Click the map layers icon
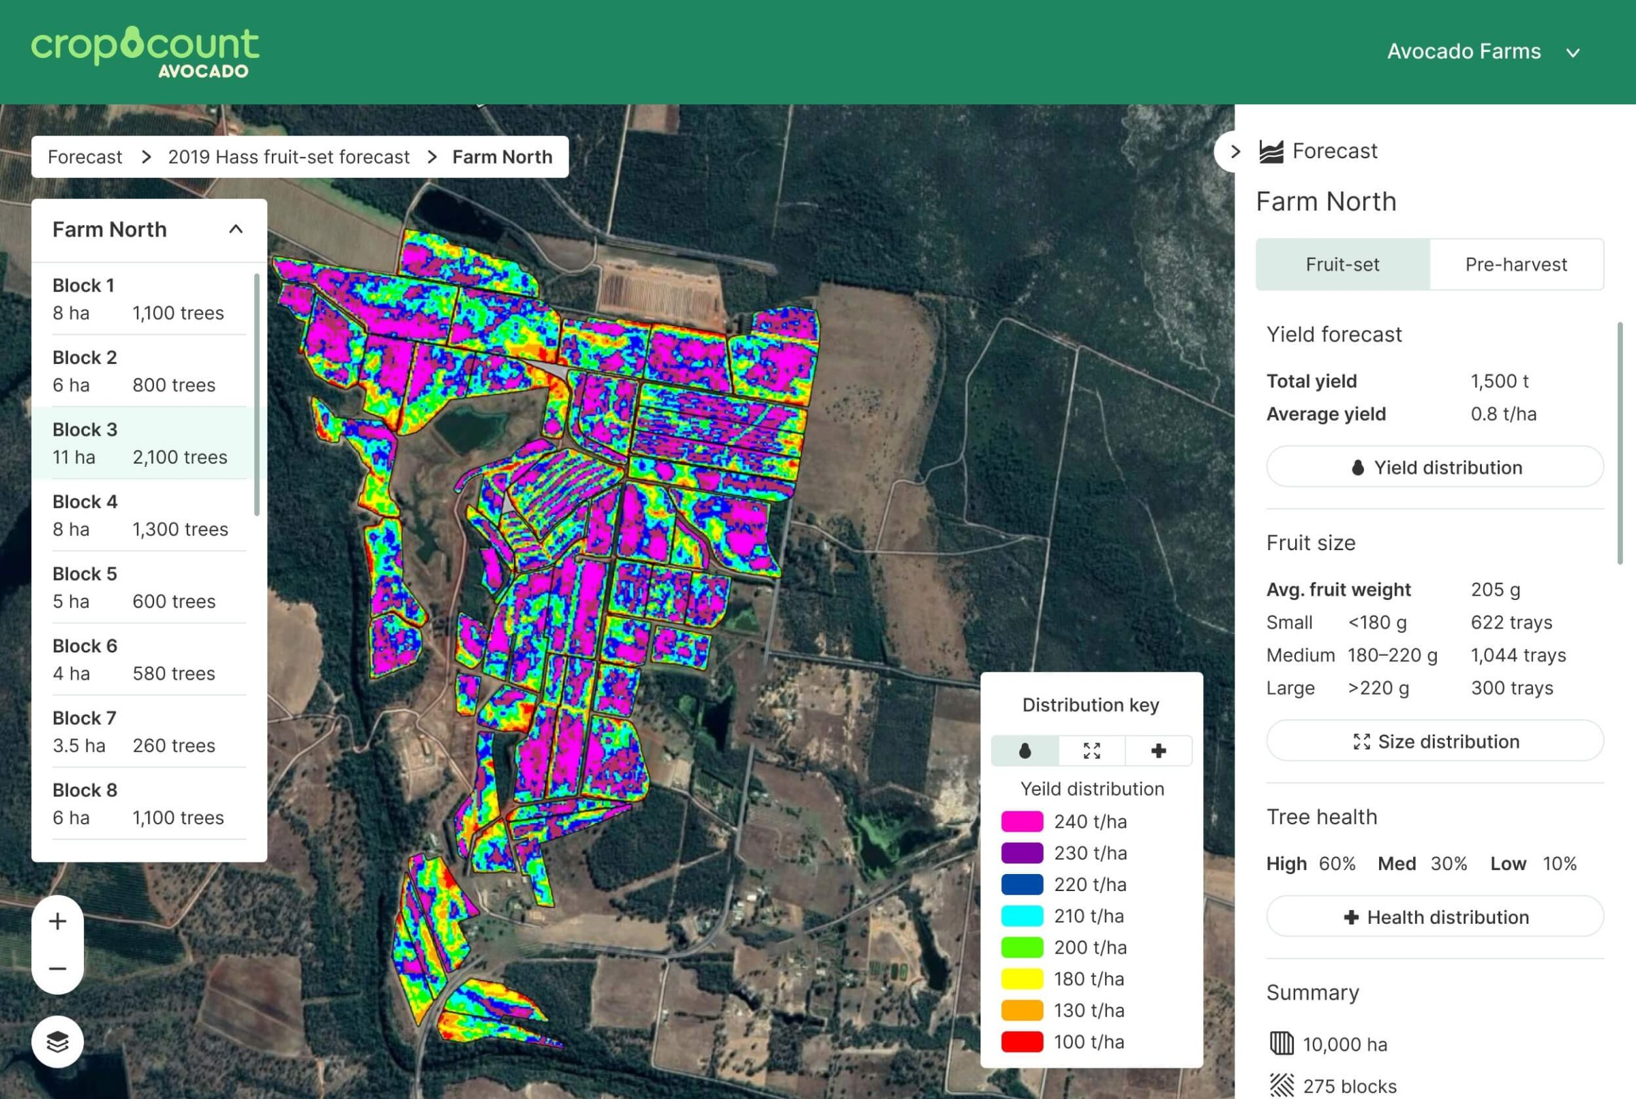The width and height of the screenshot is (1636, 1099). click(x=57, y=1042)
